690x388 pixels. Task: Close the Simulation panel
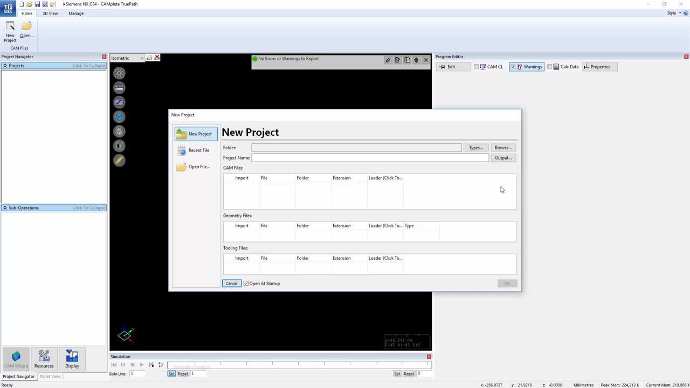(429, 357)
